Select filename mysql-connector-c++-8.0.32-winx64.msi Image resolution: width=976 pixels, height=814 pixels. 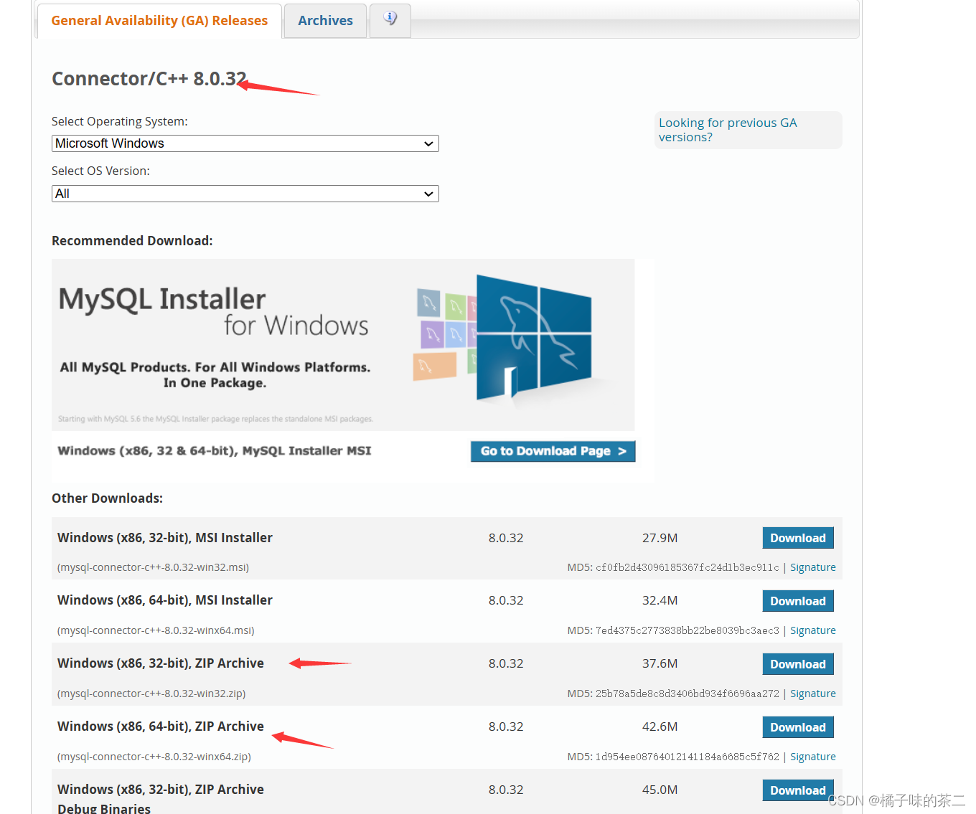pos(156,630)
